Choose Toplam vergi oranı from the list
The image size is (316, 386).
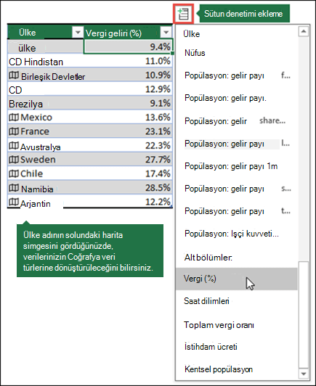(236, 325)
